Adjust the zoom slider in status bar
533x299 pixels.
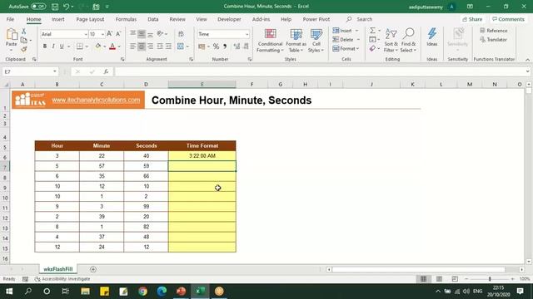point(490,279)
